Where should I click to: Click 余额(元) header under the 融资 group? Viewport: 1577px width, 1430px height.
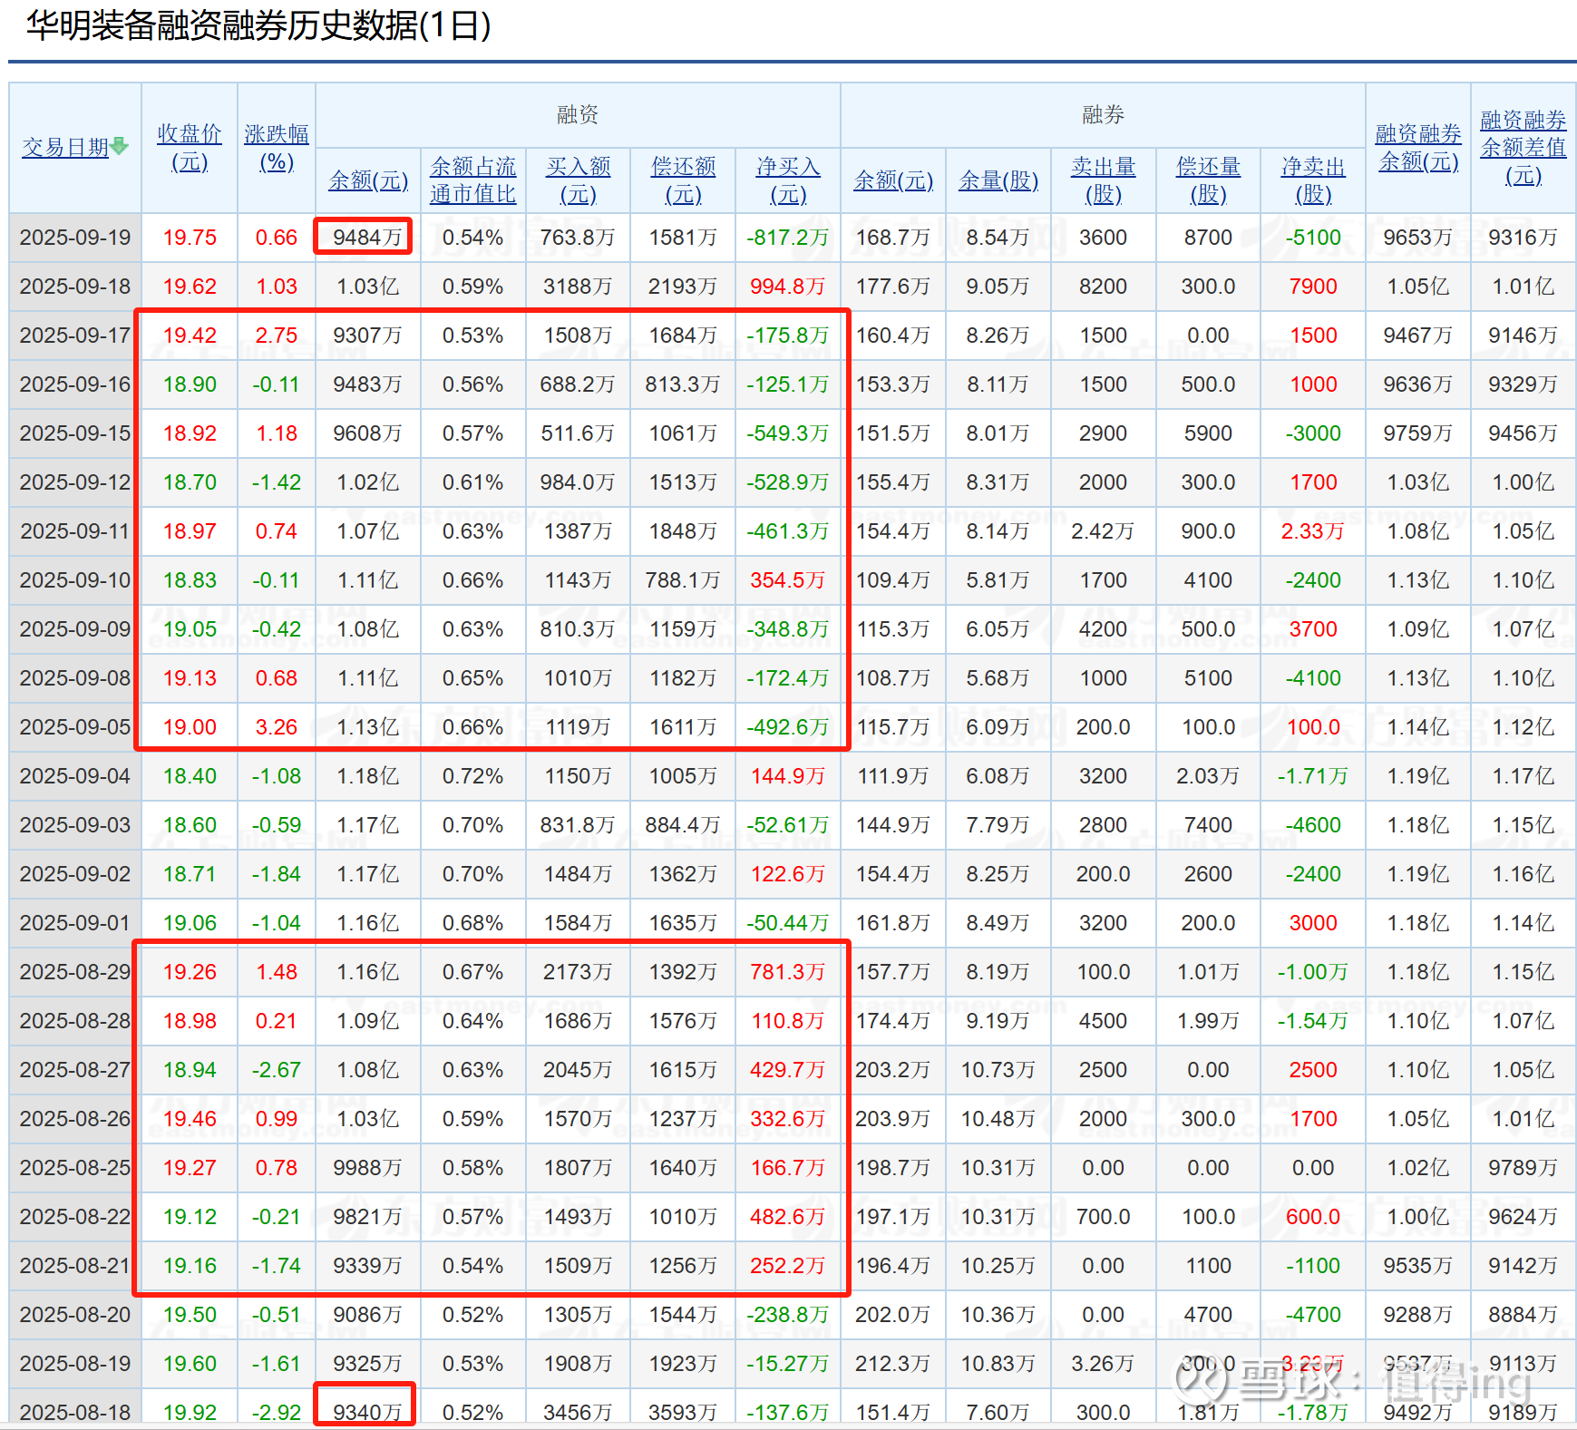[x=368, y=180]
